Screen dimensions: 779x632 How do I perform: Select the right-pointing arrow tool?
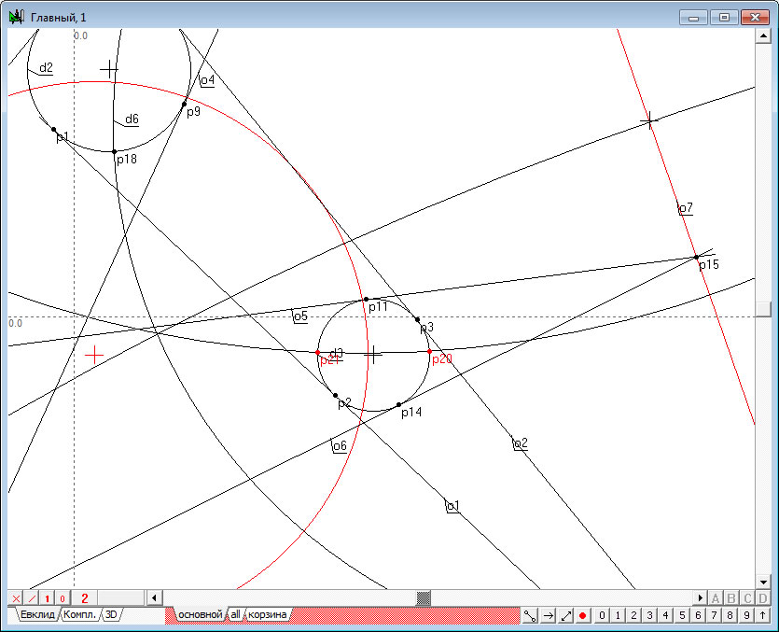pos(548,615)
